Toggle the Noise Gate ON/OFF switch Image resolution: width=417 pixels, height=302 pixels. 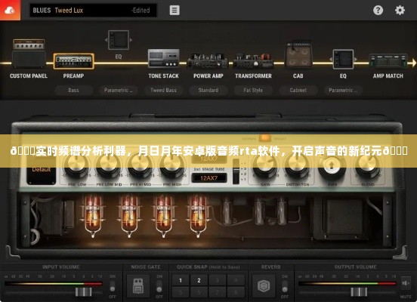point(159,286)
